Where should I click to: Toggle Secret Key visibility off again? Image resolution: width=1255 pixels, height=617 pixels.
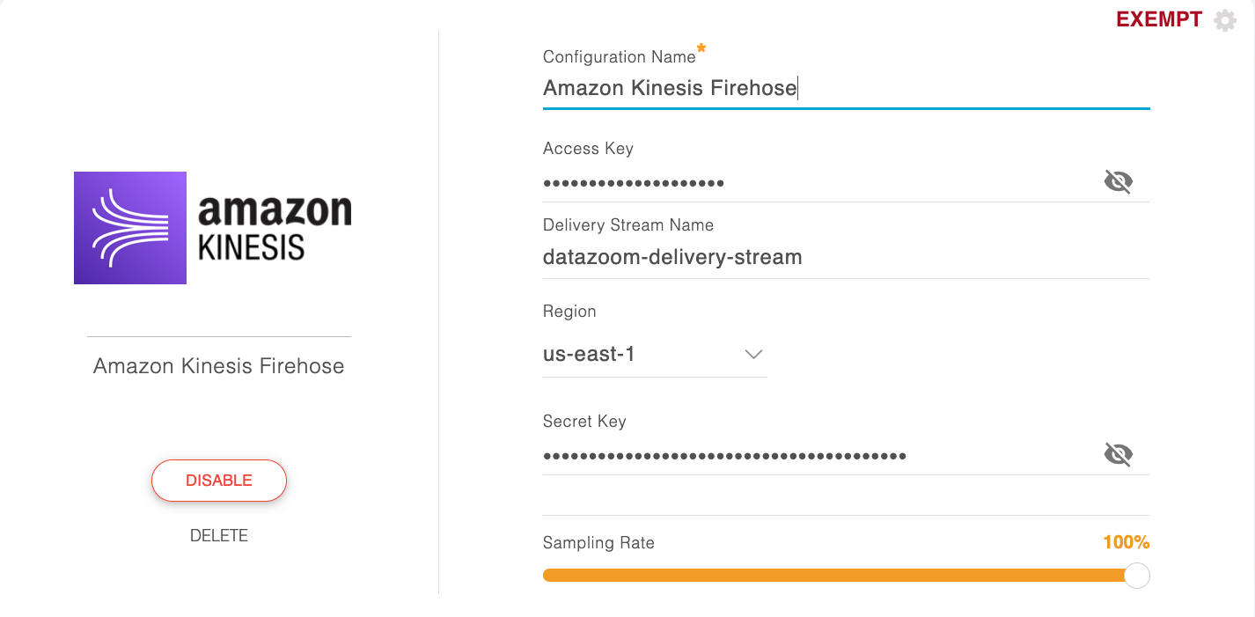(x=1118, y=454)
